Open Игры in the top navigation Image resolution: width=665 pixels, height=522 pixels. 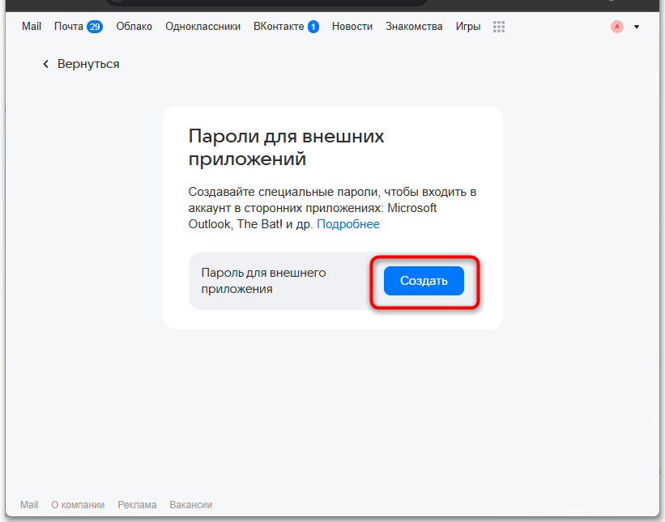468,26
